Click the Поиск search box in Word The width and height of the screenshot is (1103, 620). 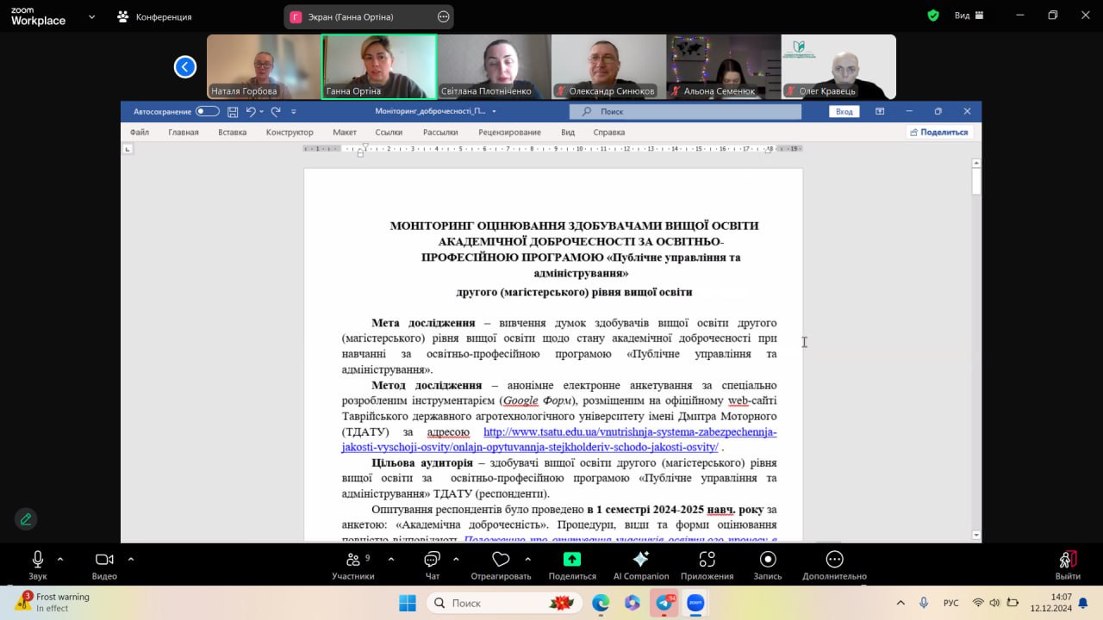point(685,111)
